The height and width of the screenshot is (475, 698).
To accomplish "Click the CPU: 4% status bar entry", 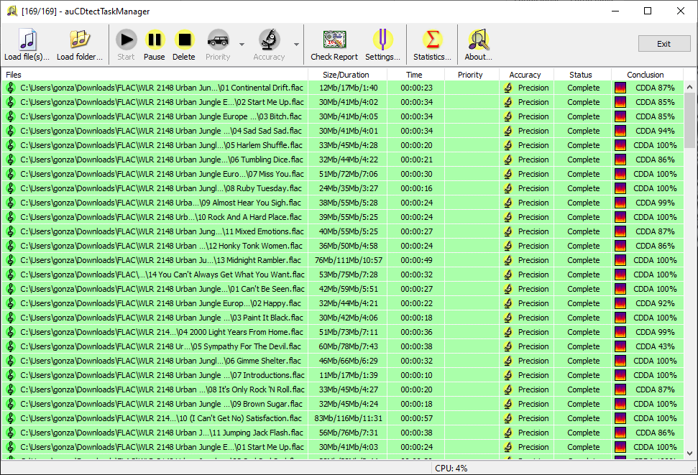I will (x=451, y=469).
